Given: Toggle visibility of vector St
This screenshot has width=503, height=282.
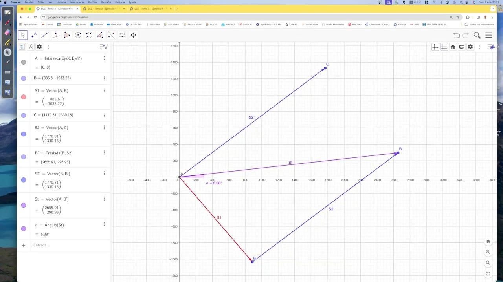Looking at the screenshot, I should click(x=24, y=205).
